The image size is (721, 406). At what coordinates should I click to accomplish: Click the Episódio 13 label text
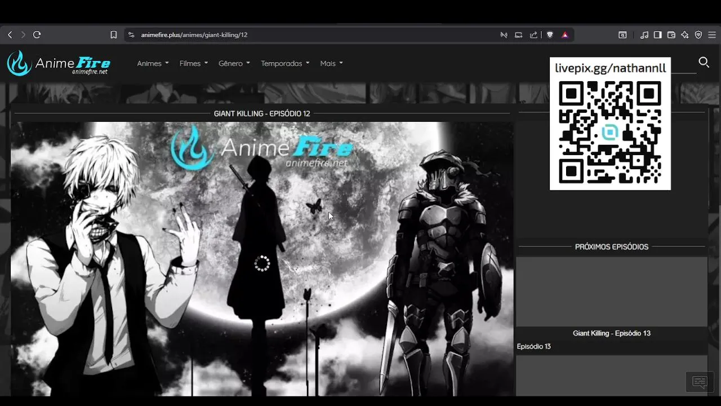533,346
